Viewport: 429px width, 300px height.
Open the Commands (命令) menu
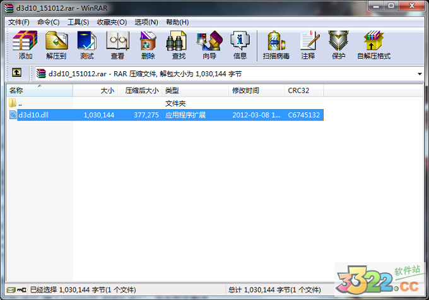tap(49, 22)
